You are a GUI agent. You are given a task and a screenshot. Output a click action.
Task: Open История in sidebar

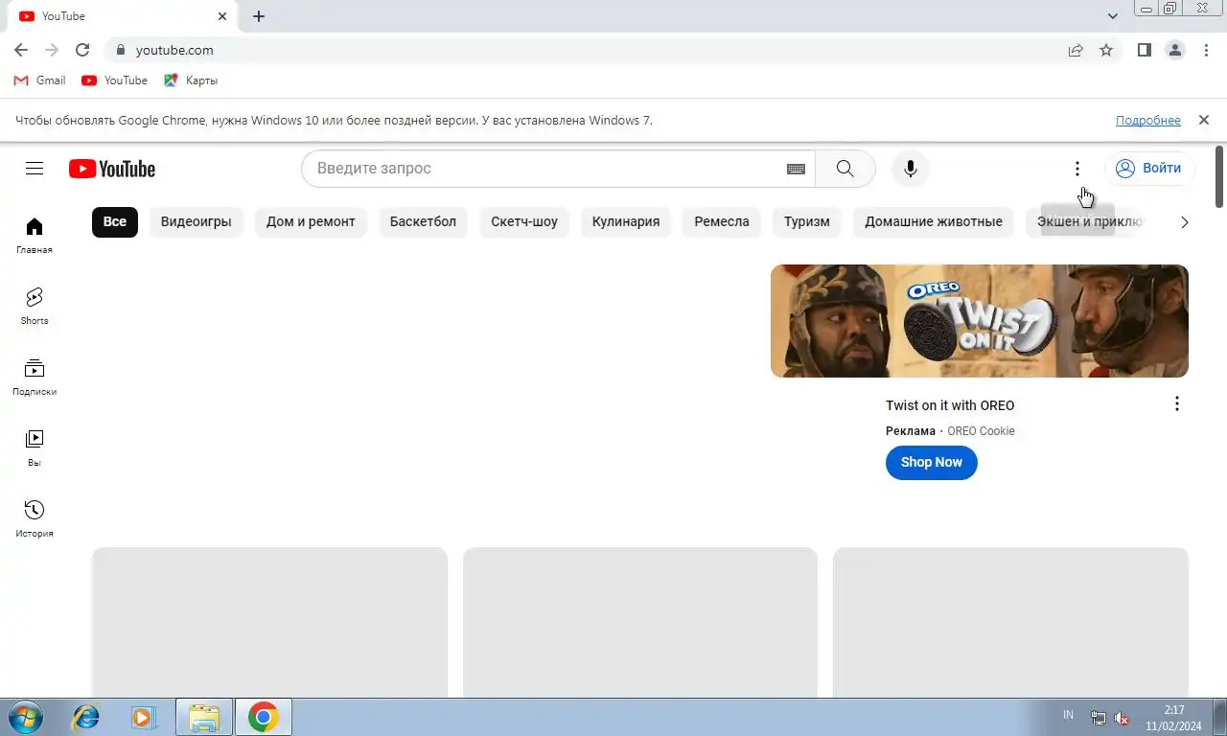coord(35,519)
